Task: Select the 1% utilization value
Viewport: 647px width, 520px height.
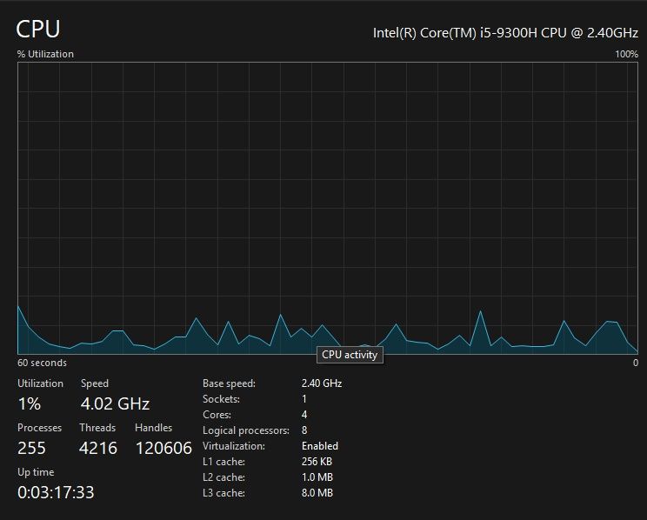Action: [30, 403]
